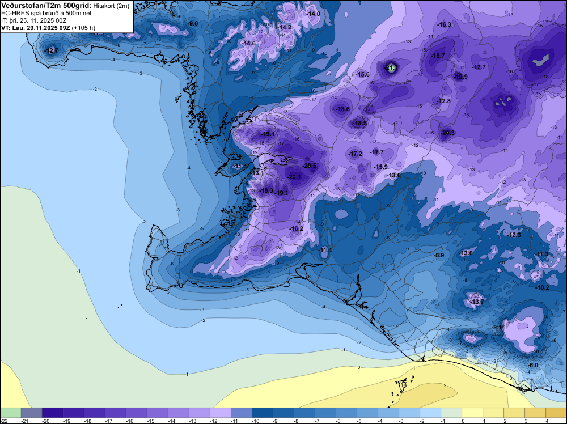Click the -13.1 temperature label

click(257, 173)
